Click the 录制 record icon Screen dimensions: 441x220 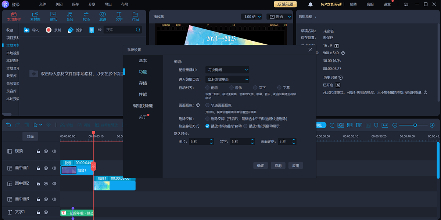49,30
